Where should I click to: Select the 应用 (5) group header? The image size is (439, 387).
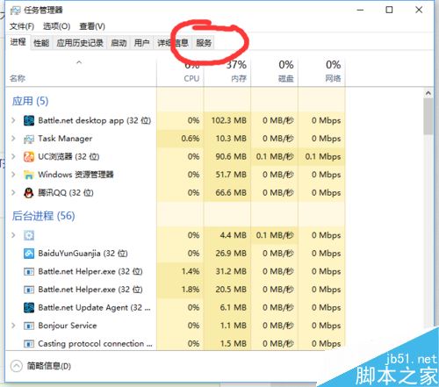[x=30, y=101]
